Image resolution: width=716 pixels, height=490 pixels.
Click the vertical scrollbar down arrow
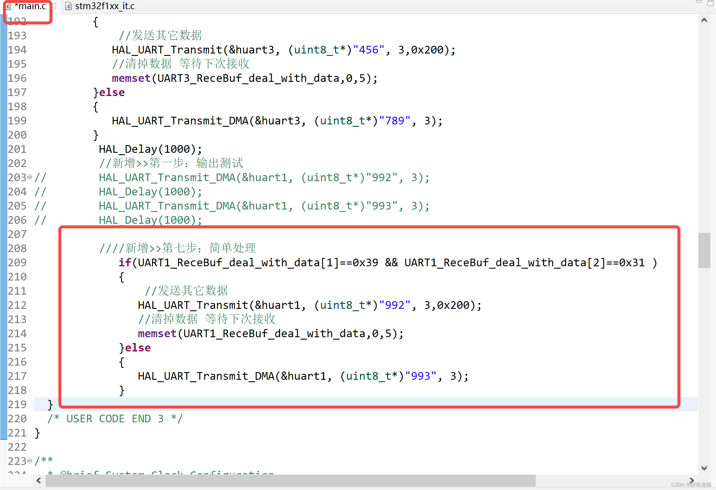click(704, 468)
